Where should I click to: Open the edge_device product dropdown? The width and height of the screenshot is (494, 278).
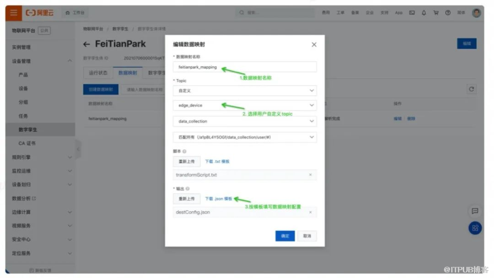245,105
